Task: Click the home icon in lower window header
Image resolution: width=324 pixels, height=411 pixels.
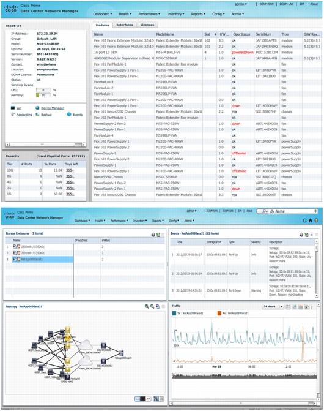Action: (311, 221)
